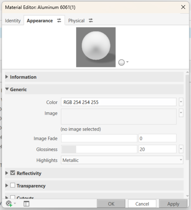Click the Physical tab's replace asset swap icon
Screen dimensions: 191x210
pos(91,21)
